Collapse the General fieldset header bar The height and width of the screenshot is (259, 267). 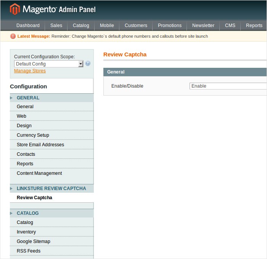(x=185, y=72)
